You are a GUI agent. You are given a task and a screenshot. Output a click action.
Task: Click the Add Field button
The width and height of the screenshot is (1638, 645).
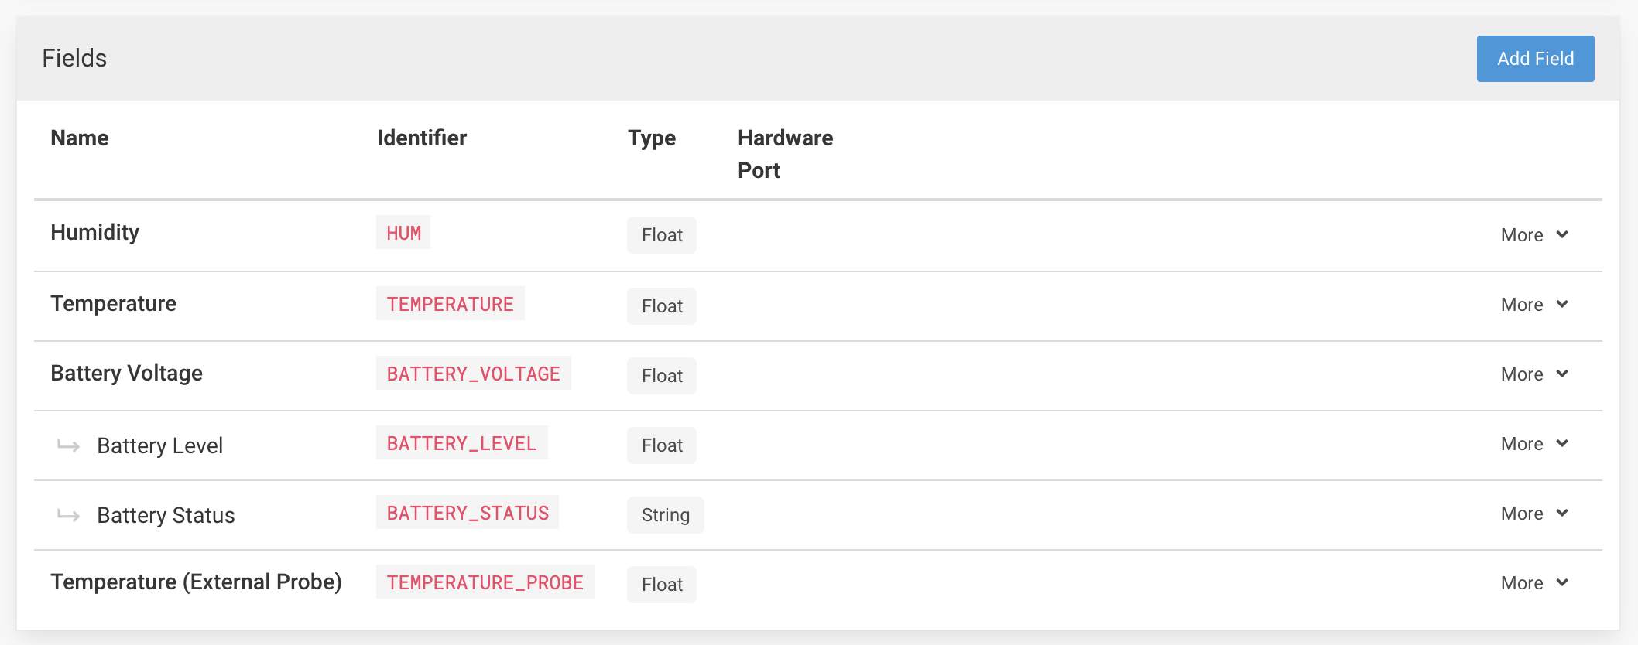(x=1535, y=59)
